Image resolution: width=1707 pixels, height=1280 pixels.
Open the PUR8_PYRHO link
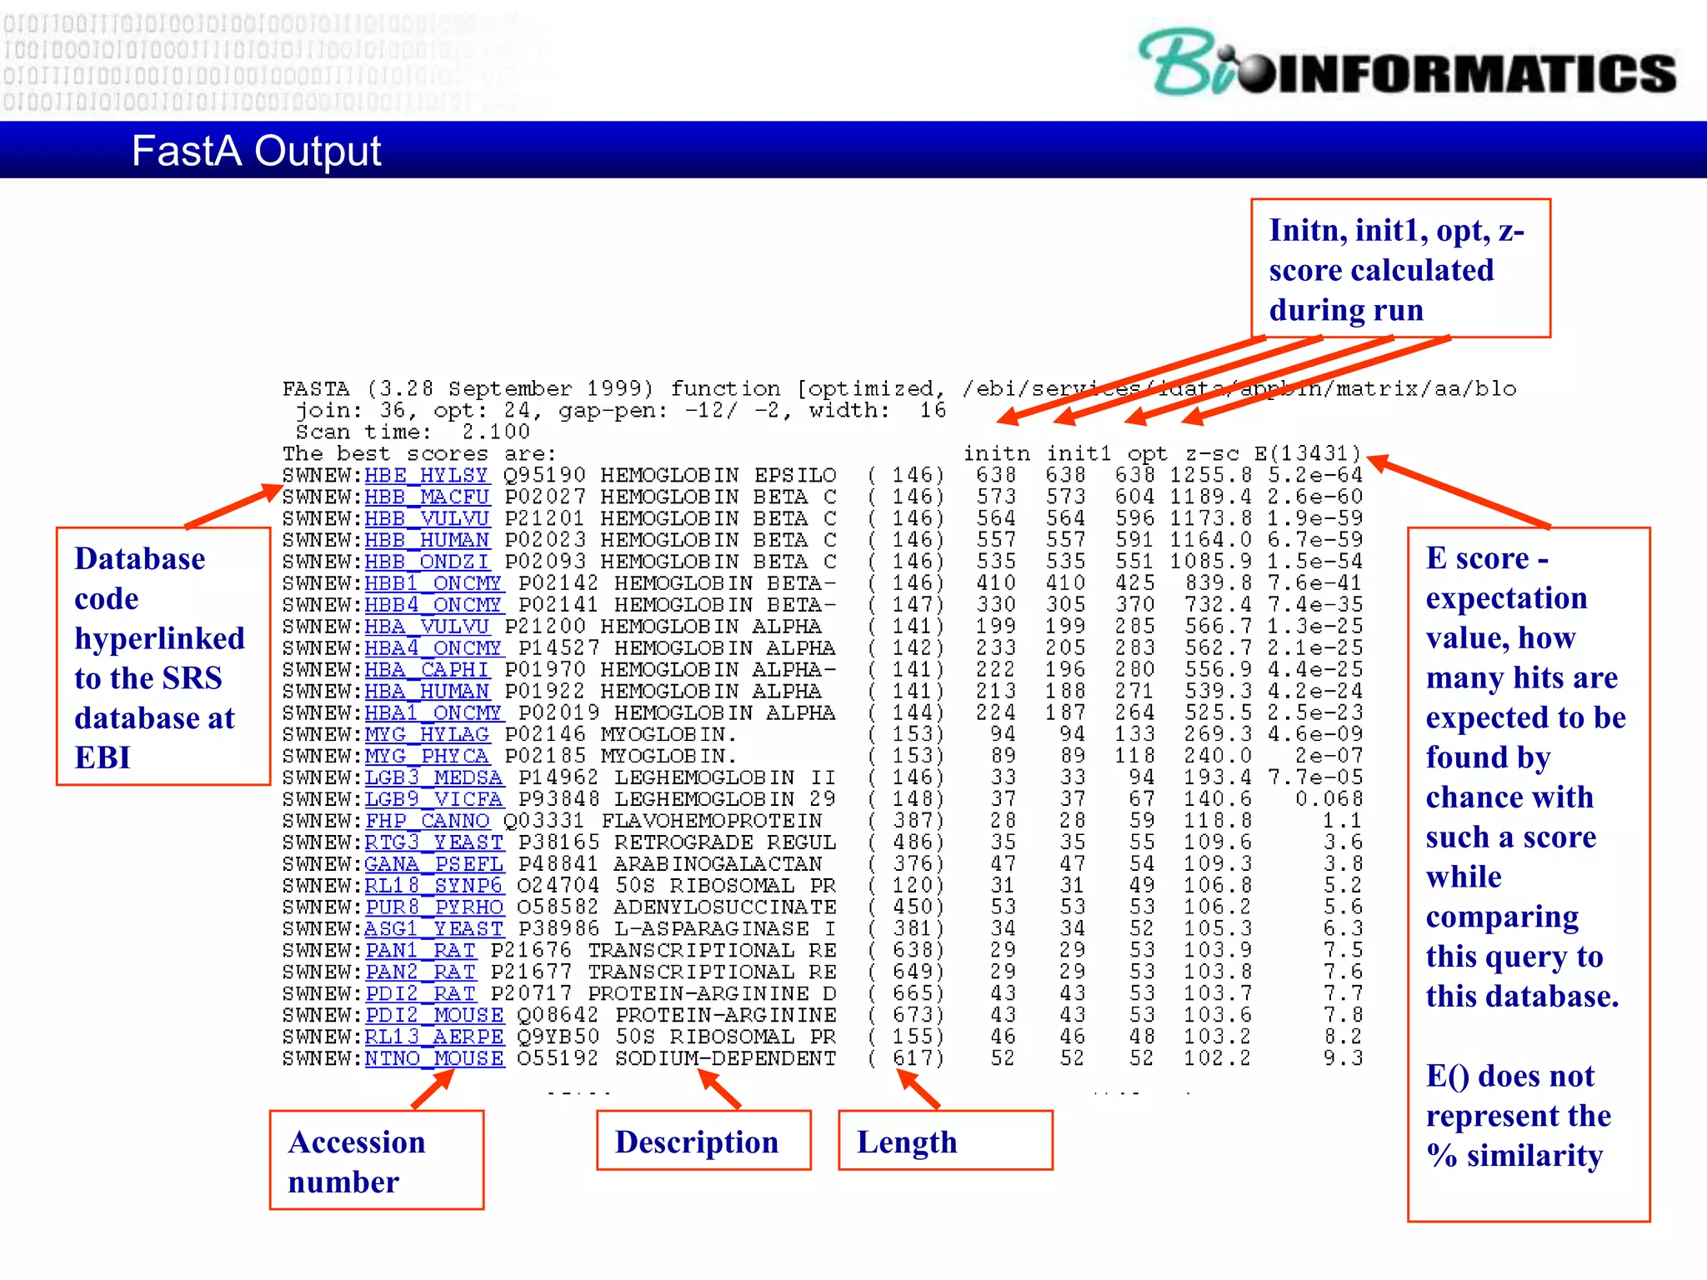[x=433, y=908]
